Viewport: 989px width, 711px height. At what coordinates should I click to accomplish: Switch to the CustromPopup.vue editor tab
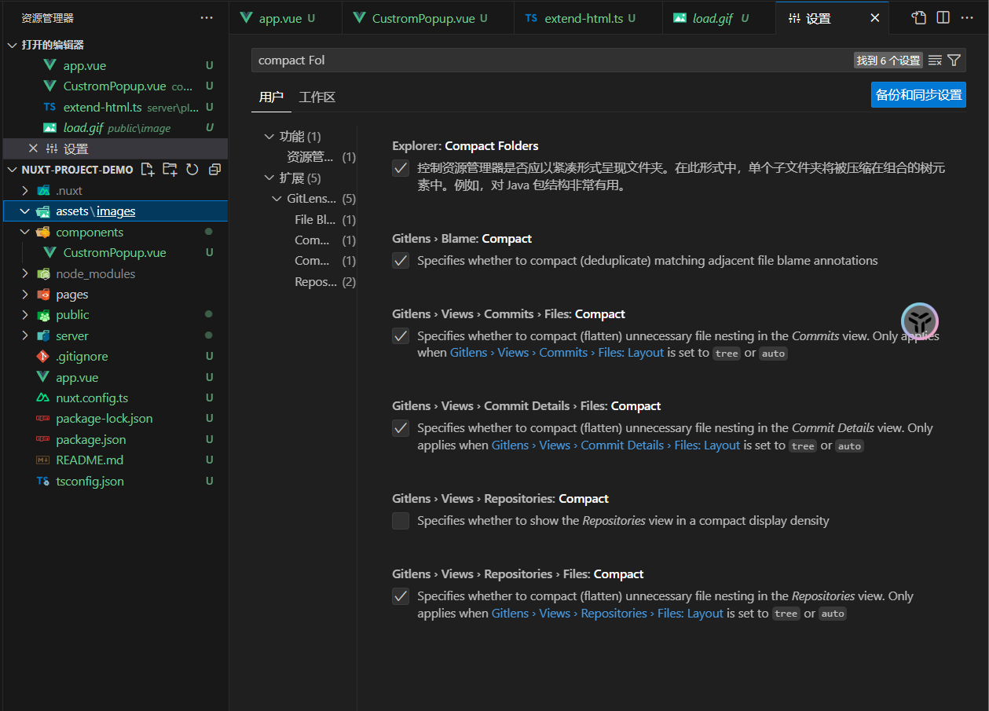pyautogui.click(x=428, y=18)
